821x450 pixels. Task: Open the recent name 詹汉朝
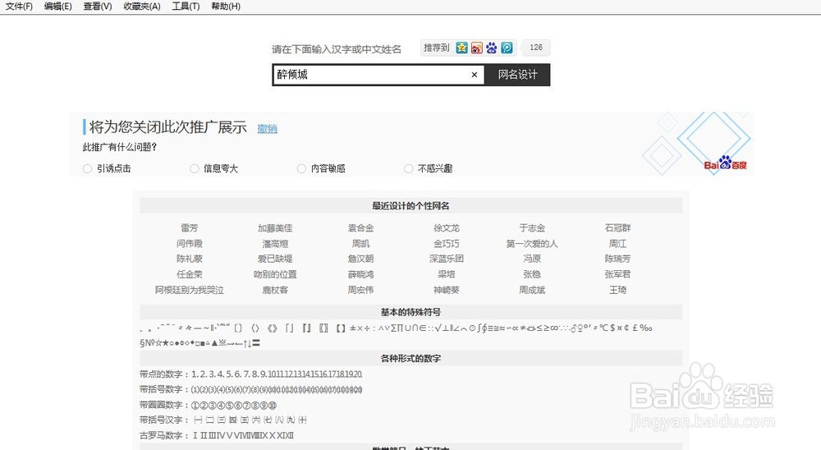(x=360, y=259)
